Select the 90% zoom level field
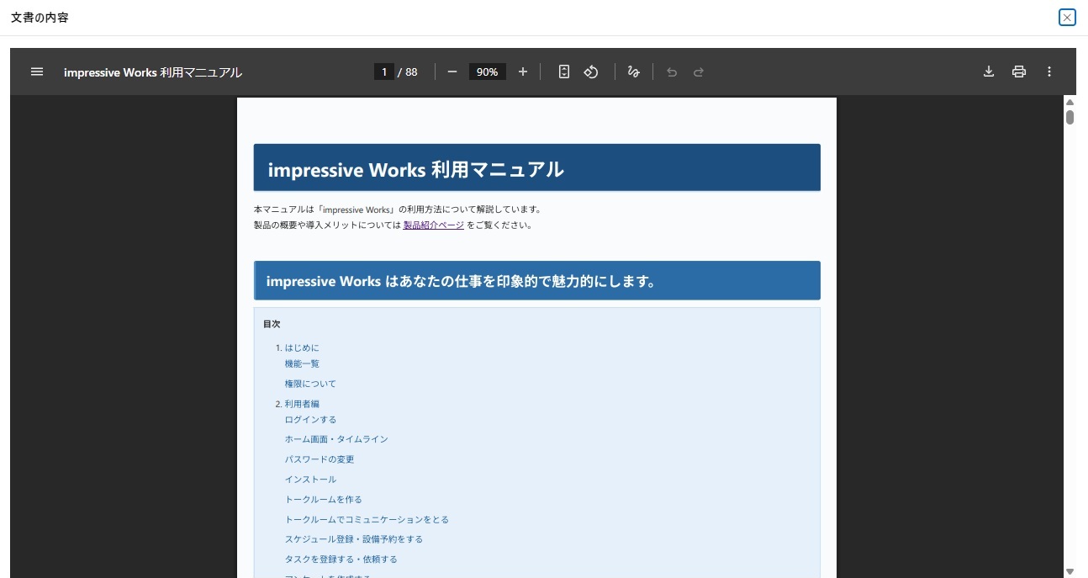1088x578 pixels. pos(487,72)
